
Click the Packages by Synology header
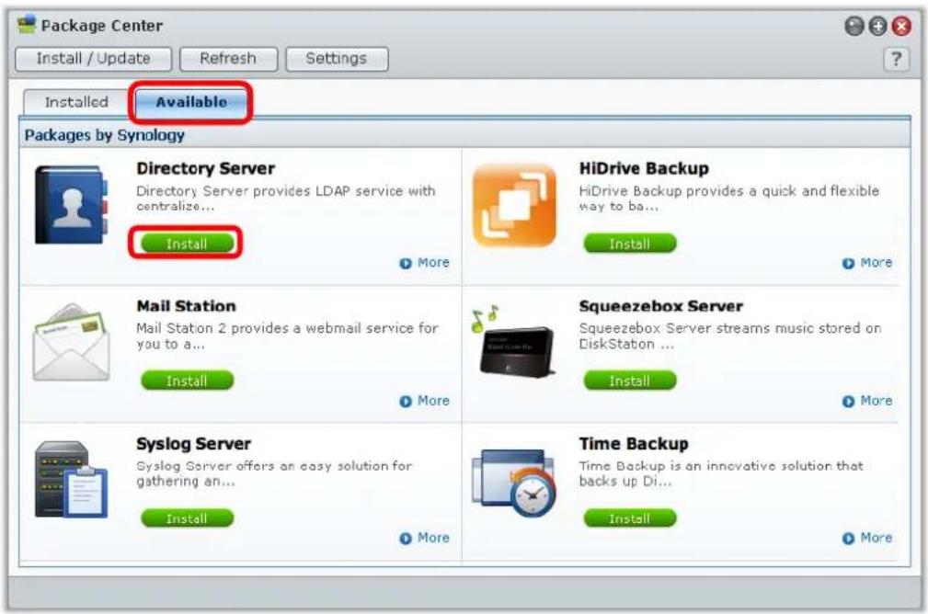point(104,135)
